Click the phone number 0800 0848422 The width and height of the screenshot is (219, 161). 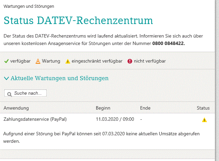tap(168, 44)
